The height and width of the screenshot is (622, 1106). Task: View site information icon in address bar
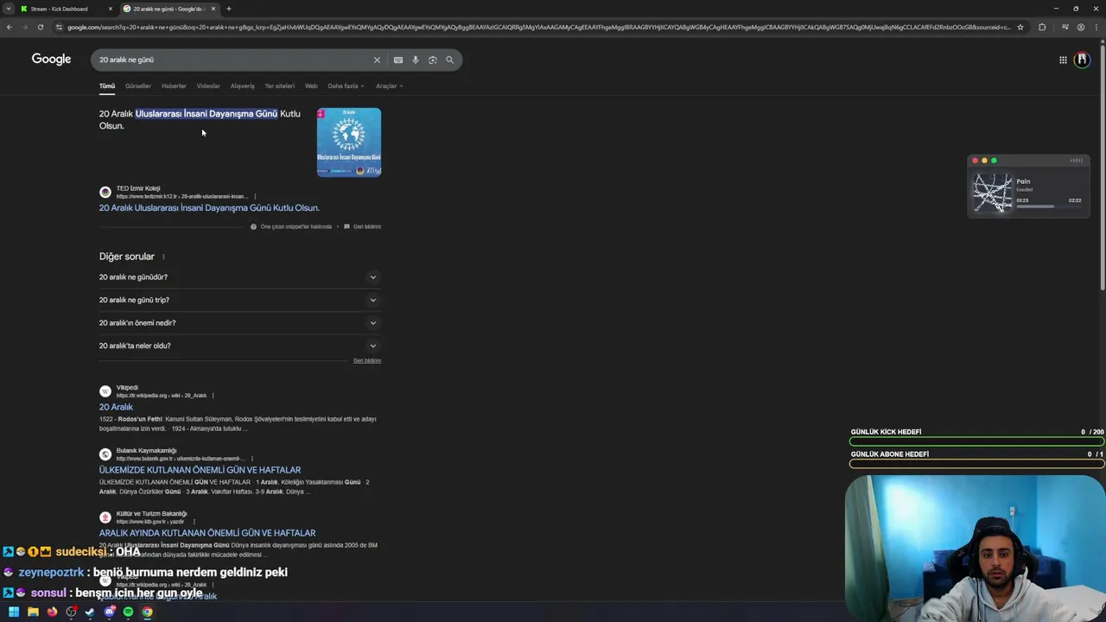(59, 27)
